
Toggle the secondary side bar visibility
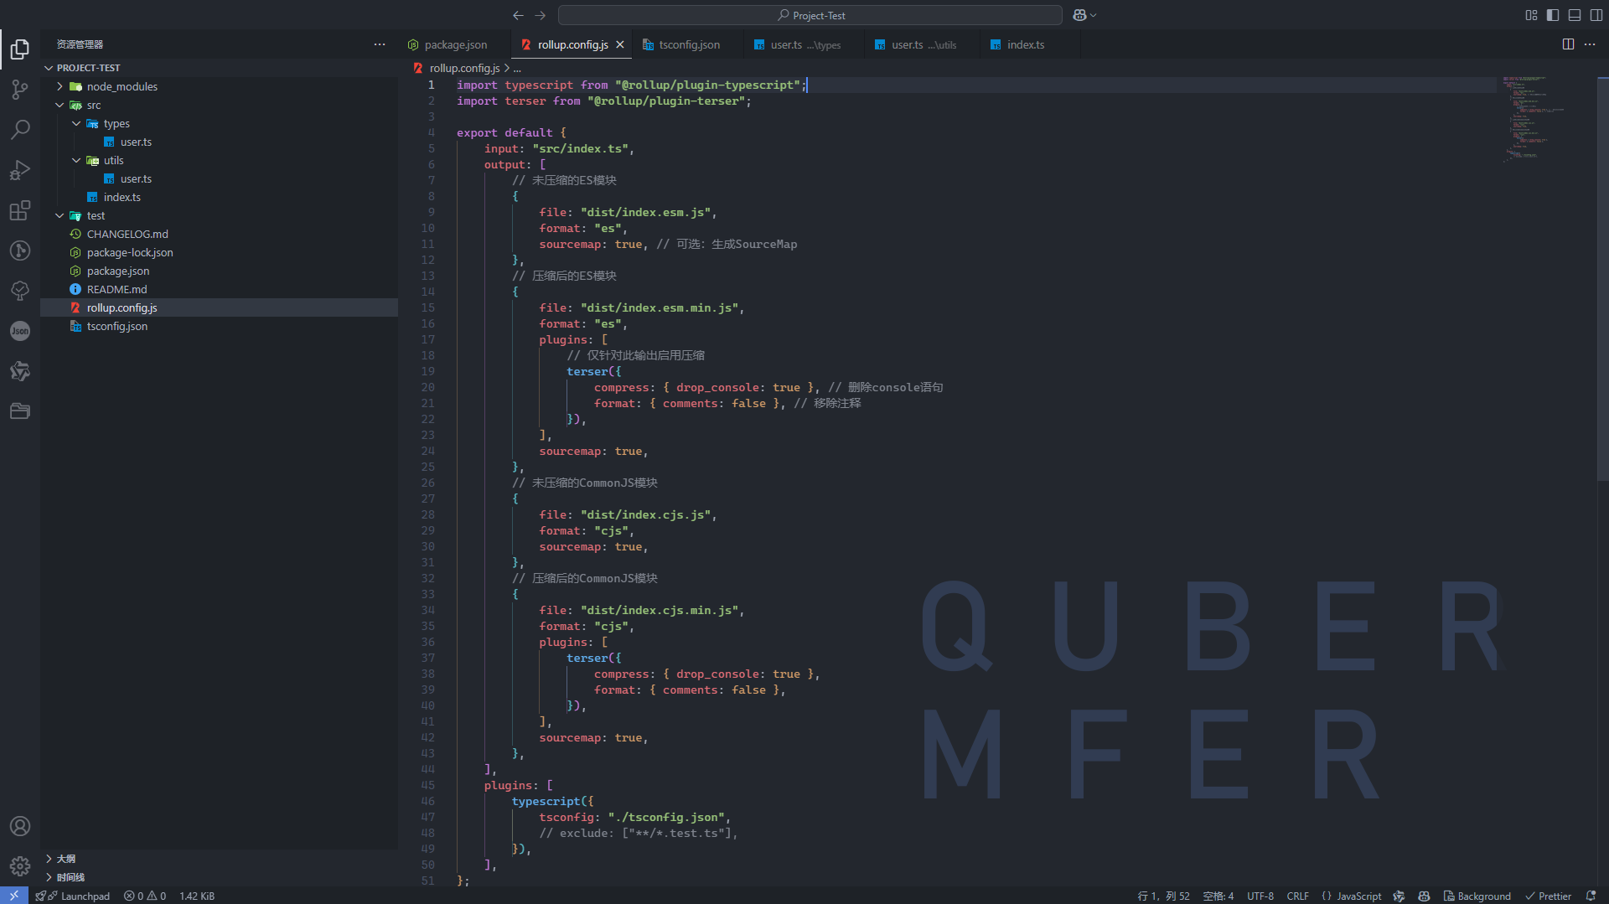1596,15
